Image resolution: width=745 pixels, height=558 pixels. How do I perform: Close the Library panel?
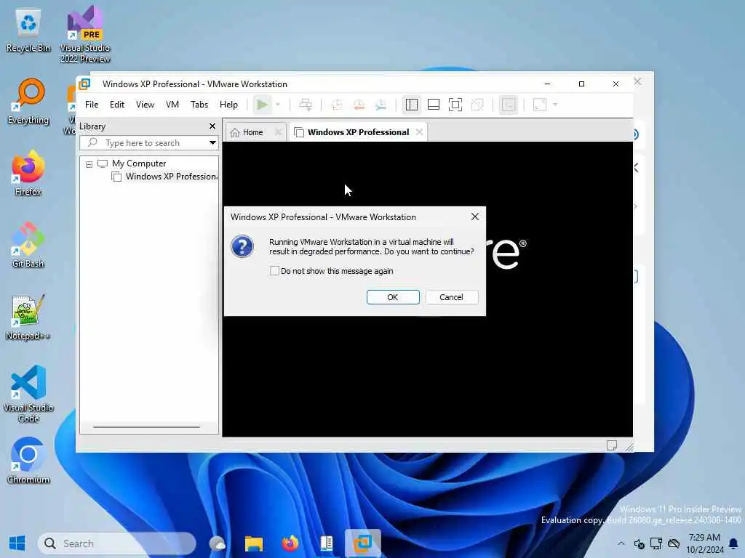(x=212, y=126)
